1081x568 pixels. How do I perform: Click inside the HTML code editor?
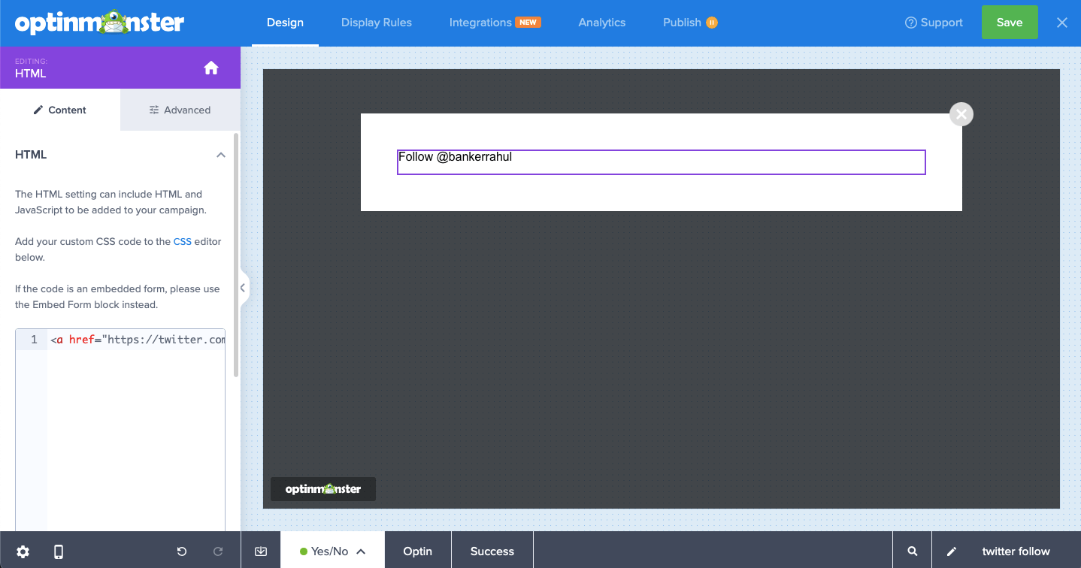[120, 428]
